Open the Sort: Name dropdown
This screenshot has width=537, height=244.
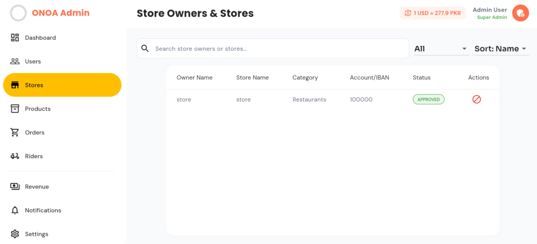pyautogui.click(x=501, y=49)
